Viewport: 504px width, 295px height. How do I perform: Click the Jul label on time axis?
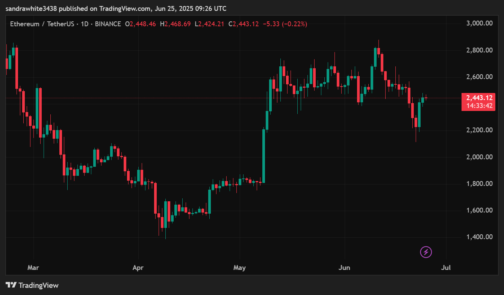coord(446,268)
